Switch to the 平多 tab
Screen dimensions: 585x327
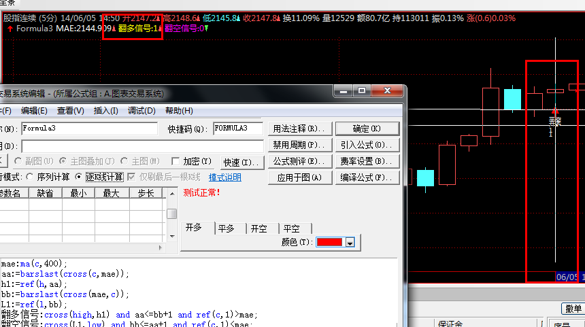coord(226,228)
